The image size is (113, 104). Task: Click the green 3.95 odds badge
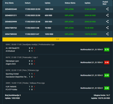pyautogui.click(x=107, y=75)
